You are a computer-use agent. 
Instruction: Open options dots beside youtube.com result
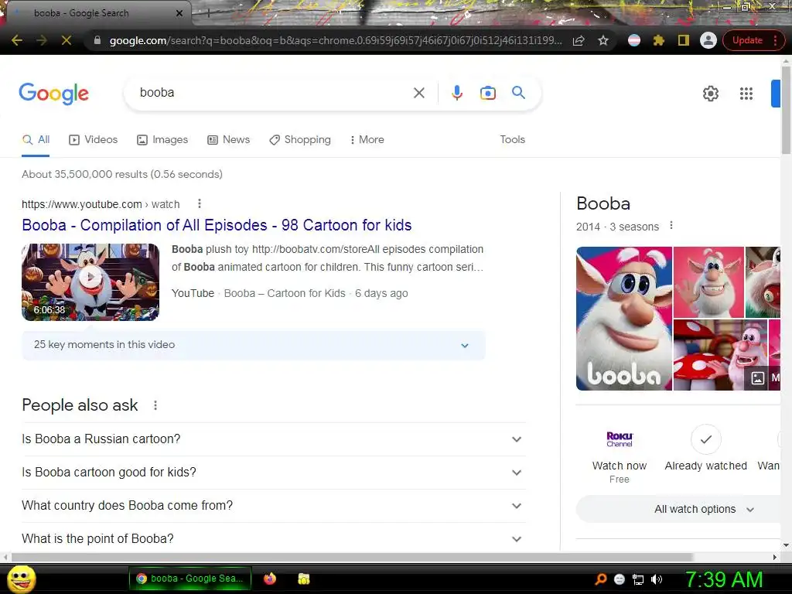(200, 203)
